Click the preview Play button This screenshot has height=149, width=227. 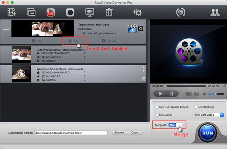pos(160,94)
